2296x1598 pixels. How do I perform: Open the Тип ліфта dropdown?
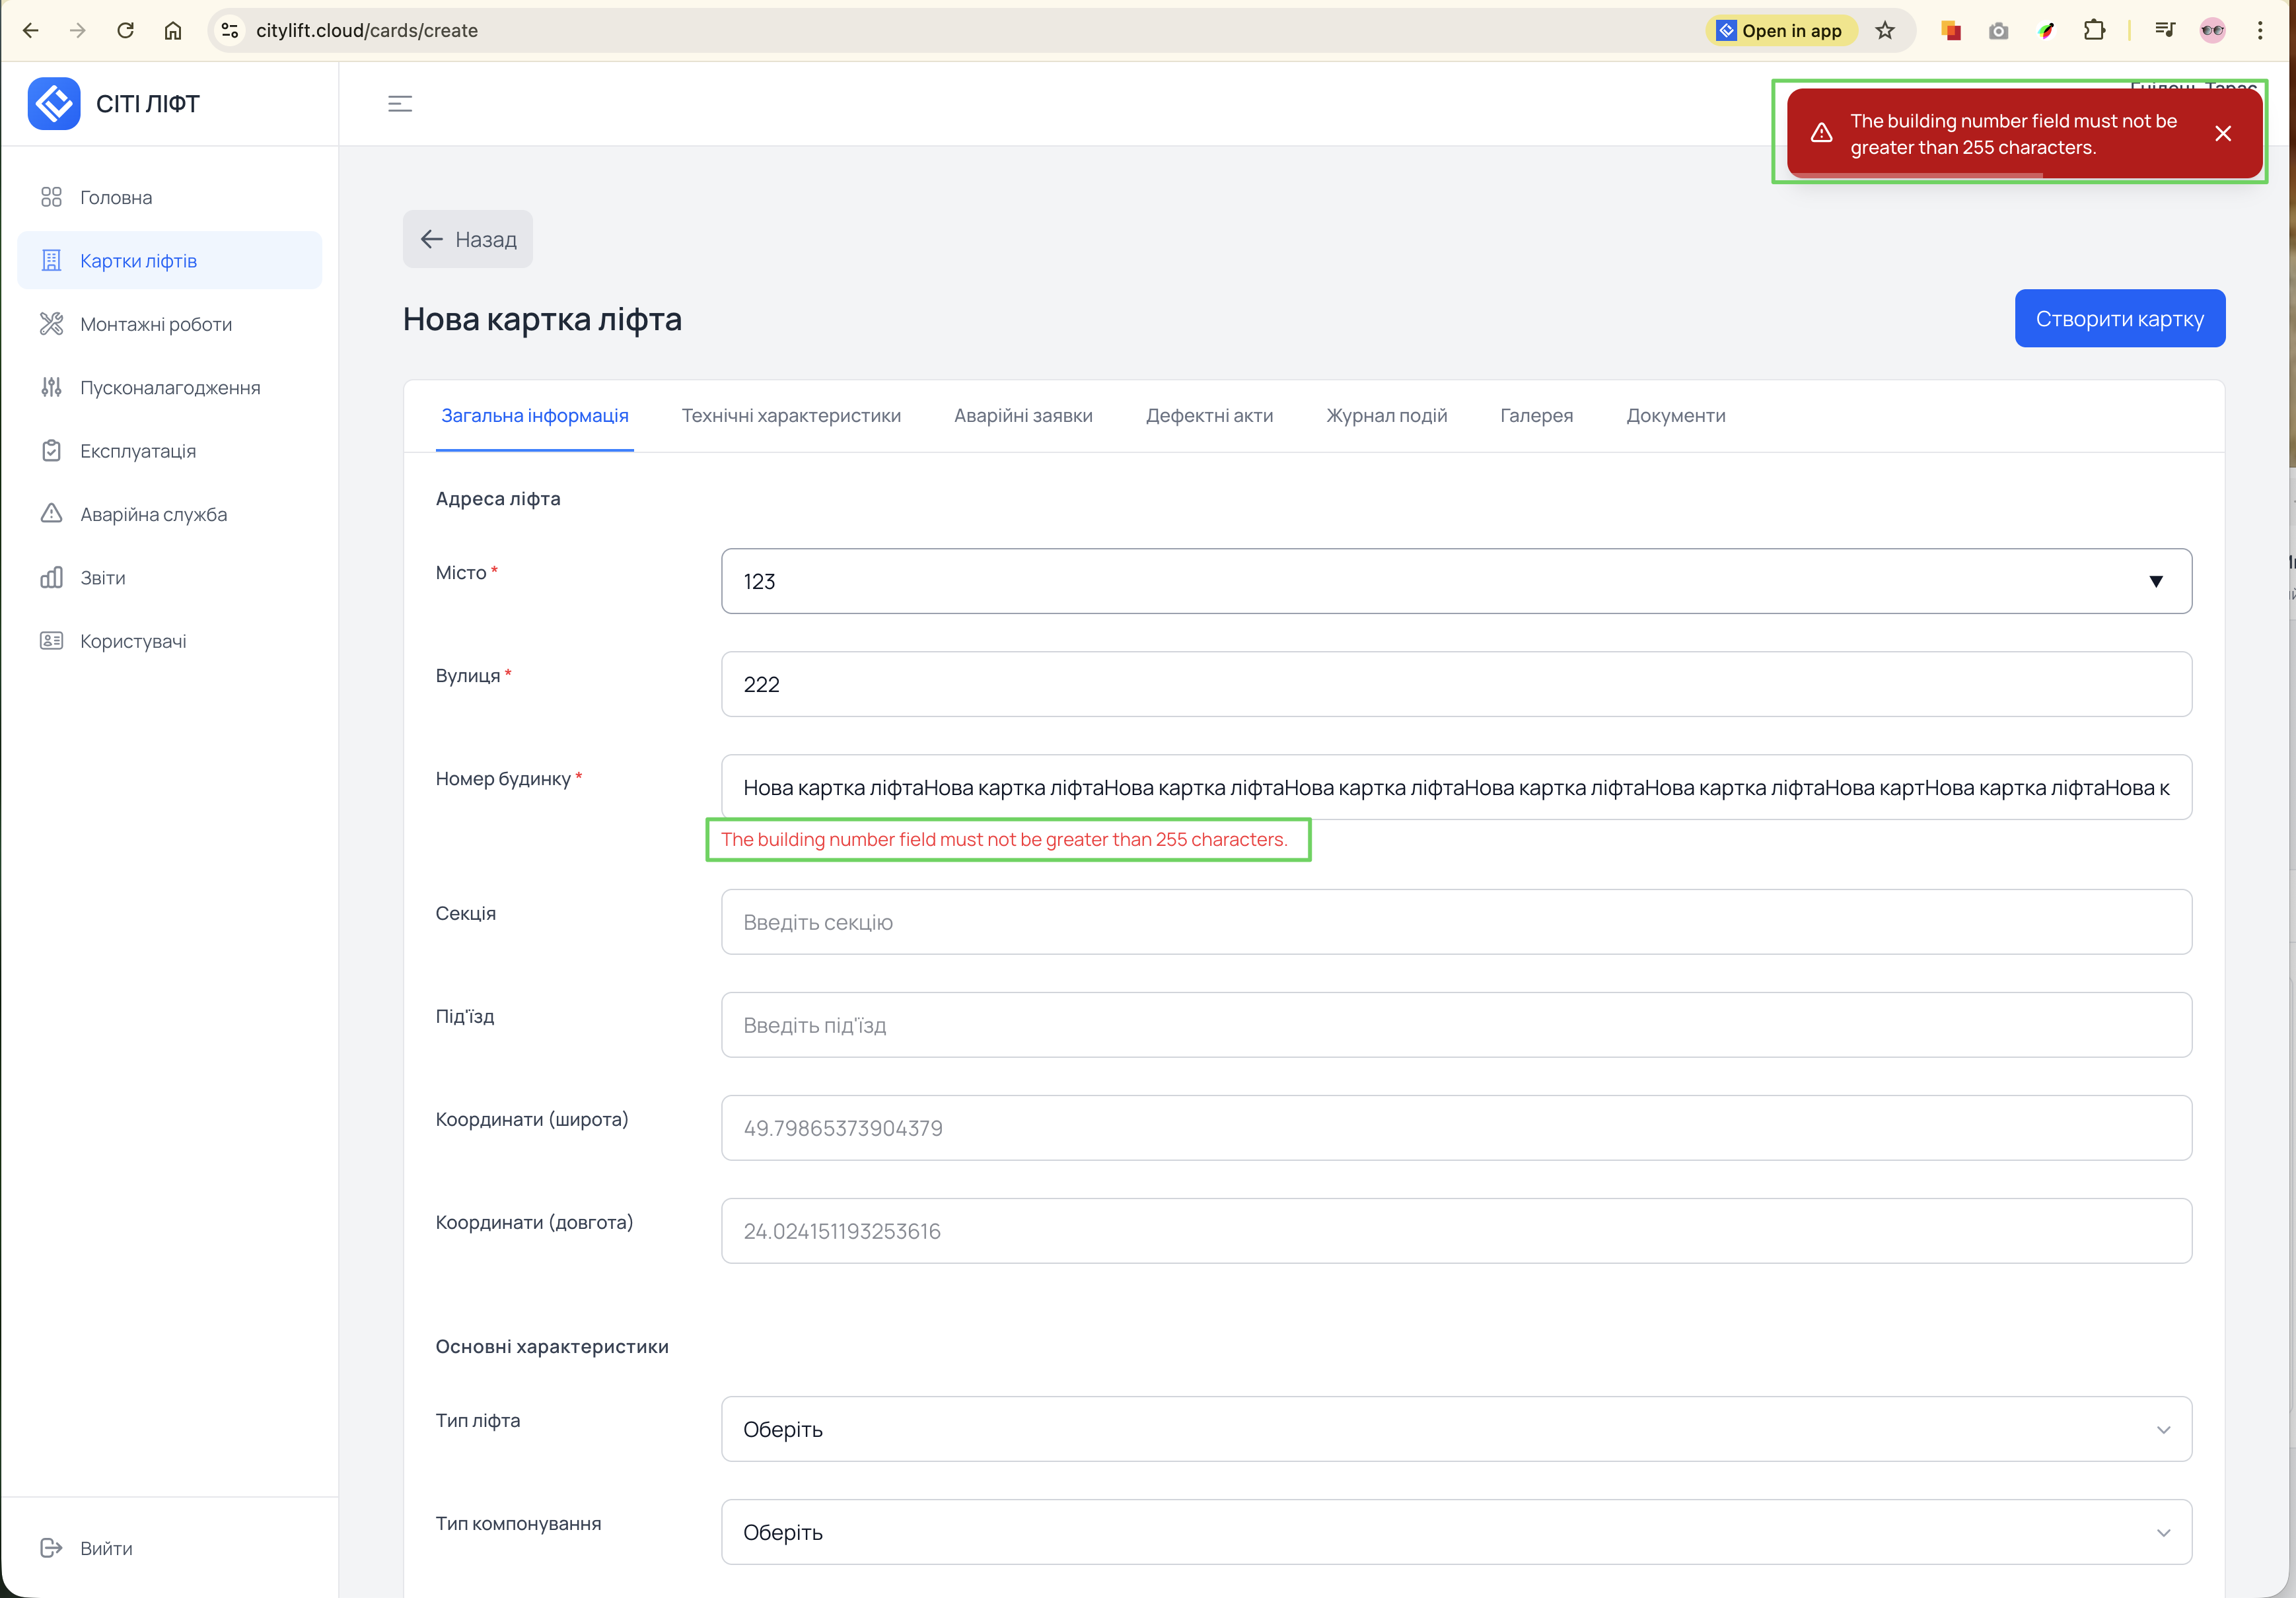click(x=1456, y=1429)
